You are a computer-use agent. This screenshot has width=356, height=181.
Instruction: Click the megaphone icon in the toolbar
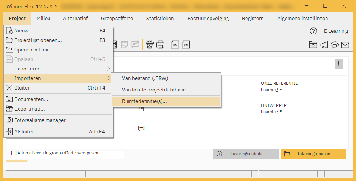[x=324, y=45]
